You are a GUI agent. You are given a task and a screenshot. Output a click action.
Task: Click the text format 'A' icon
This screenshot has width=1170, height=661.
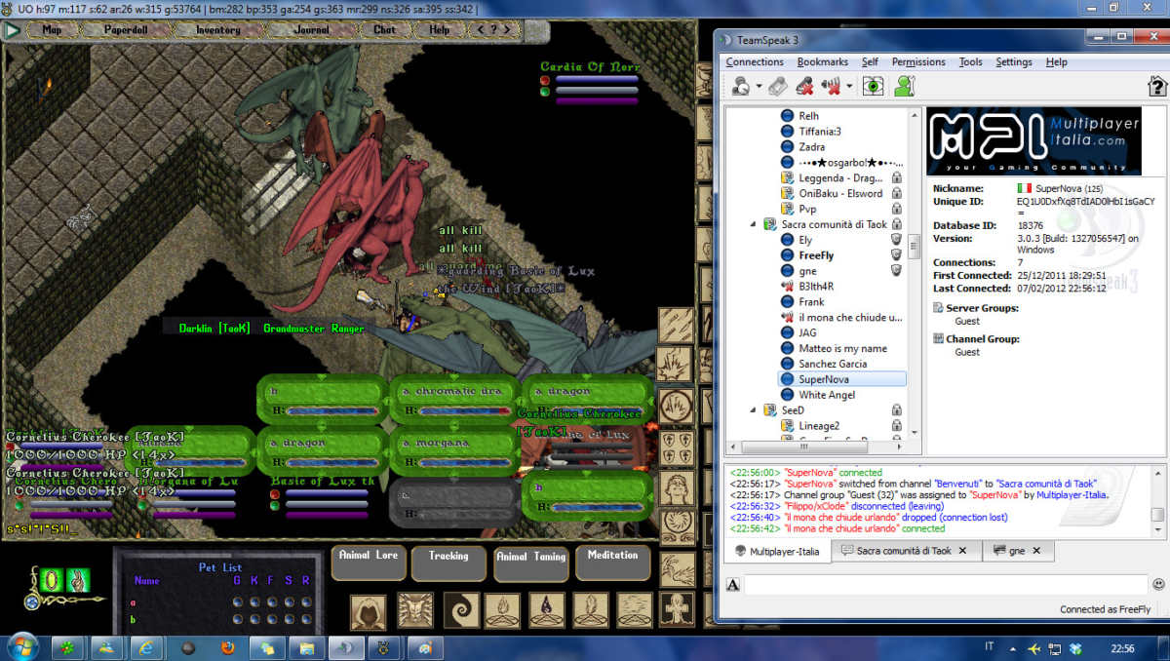tap(733, 585)
